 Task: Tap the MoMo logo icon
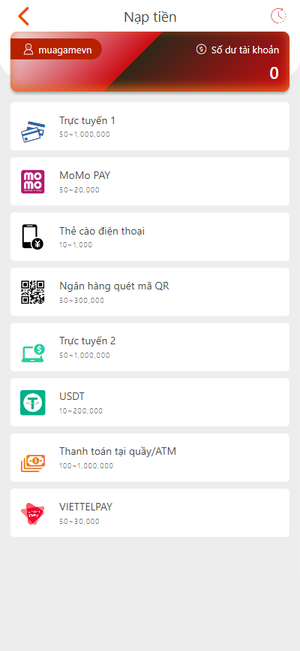(33, 181)
